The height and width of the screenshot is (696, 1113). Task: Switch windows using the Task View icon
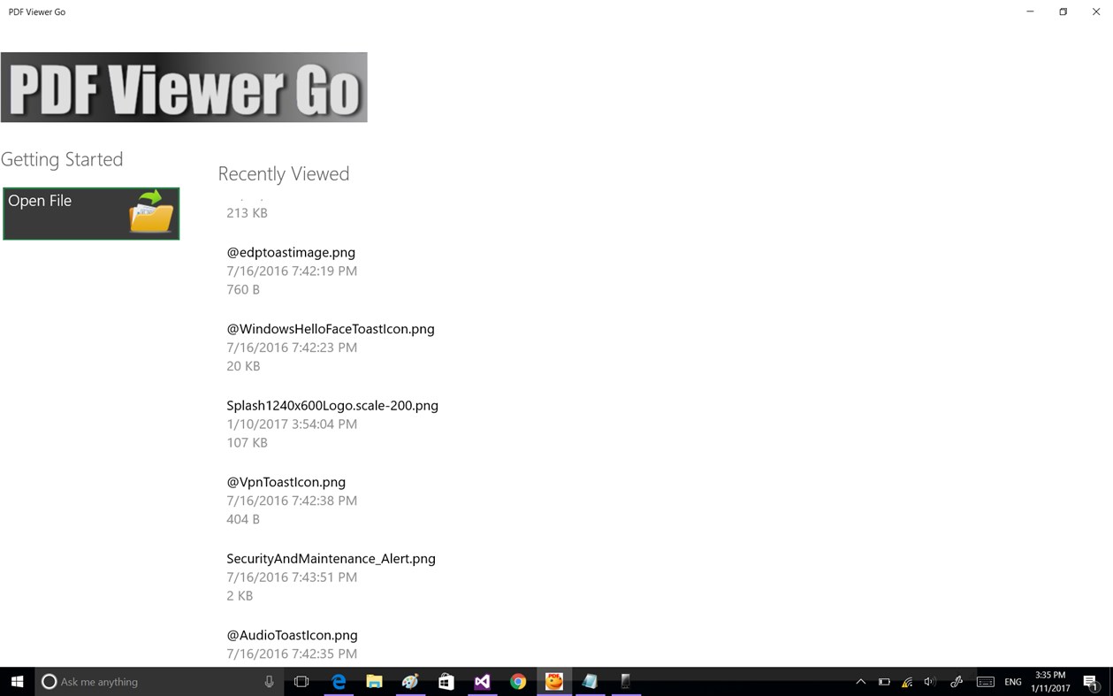pyautogui.click(x=301, y=681)
